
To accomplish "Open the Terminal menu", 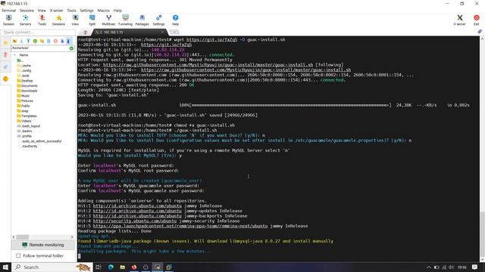I will 8,11.
